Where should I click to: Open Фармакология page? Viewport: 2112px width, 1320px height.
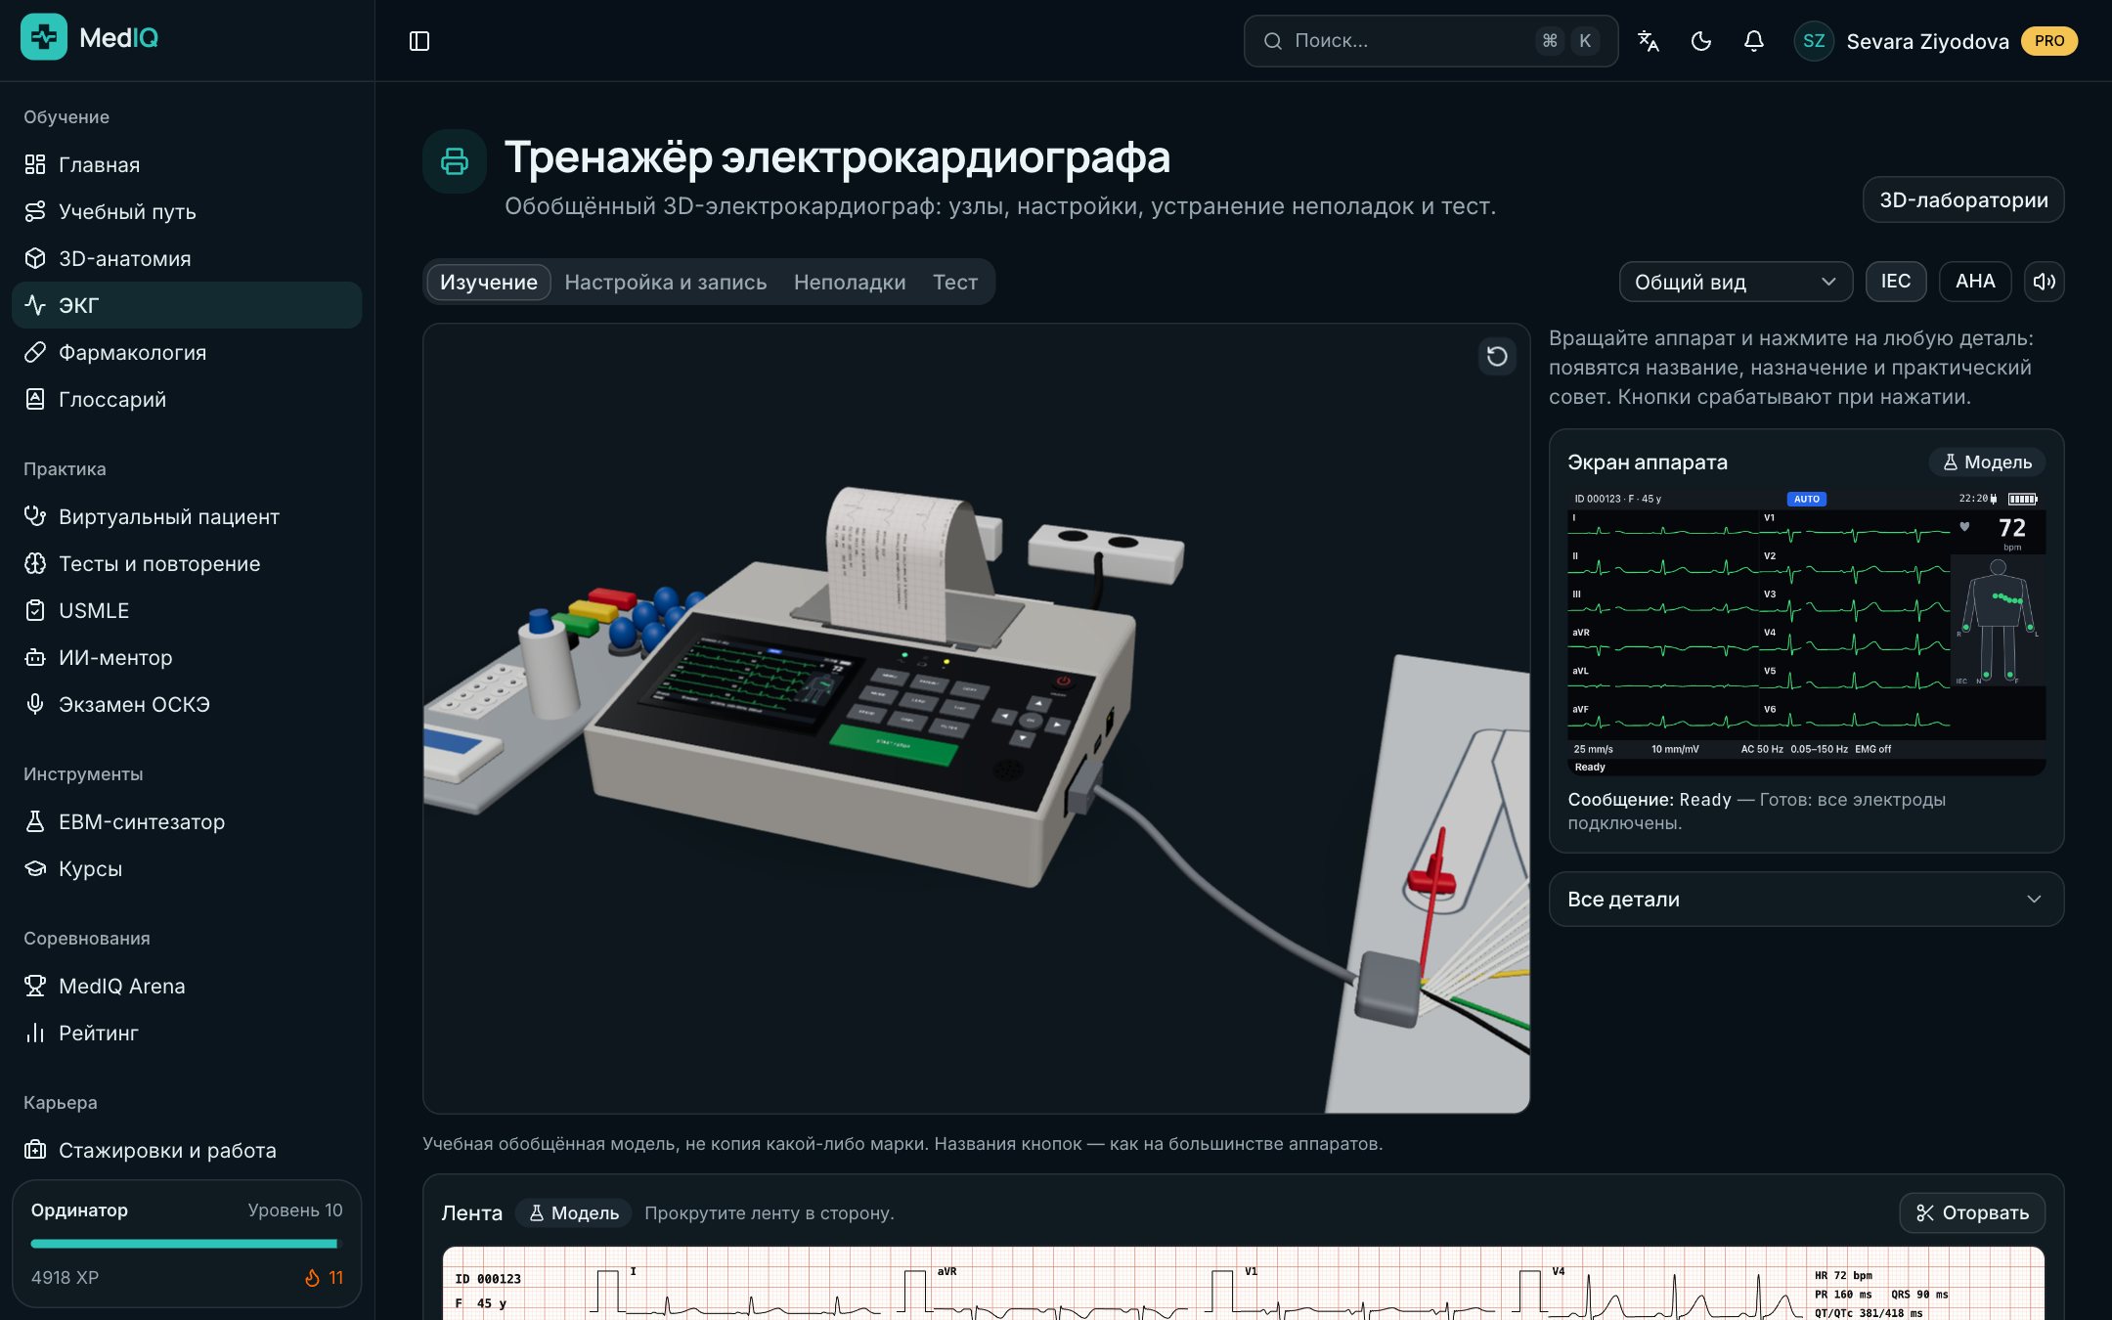(187, 352)
